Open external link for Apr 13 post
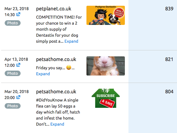 [18, 65]
